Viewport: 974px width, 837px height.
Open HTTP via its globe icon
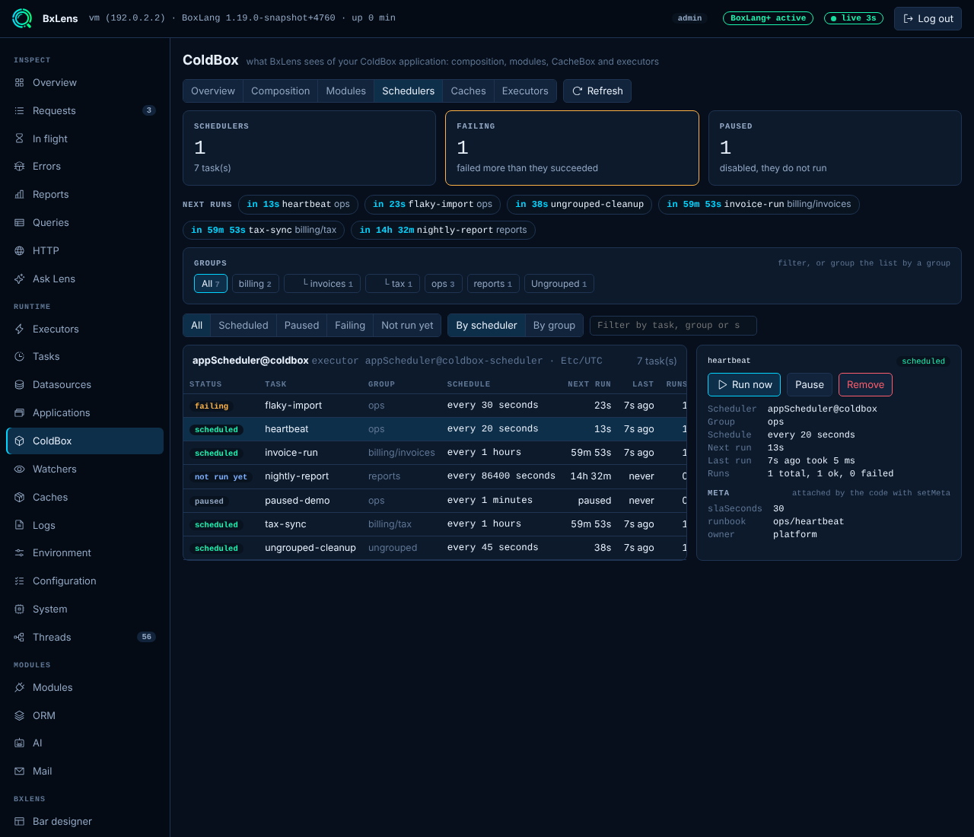[x=20, y=251]
